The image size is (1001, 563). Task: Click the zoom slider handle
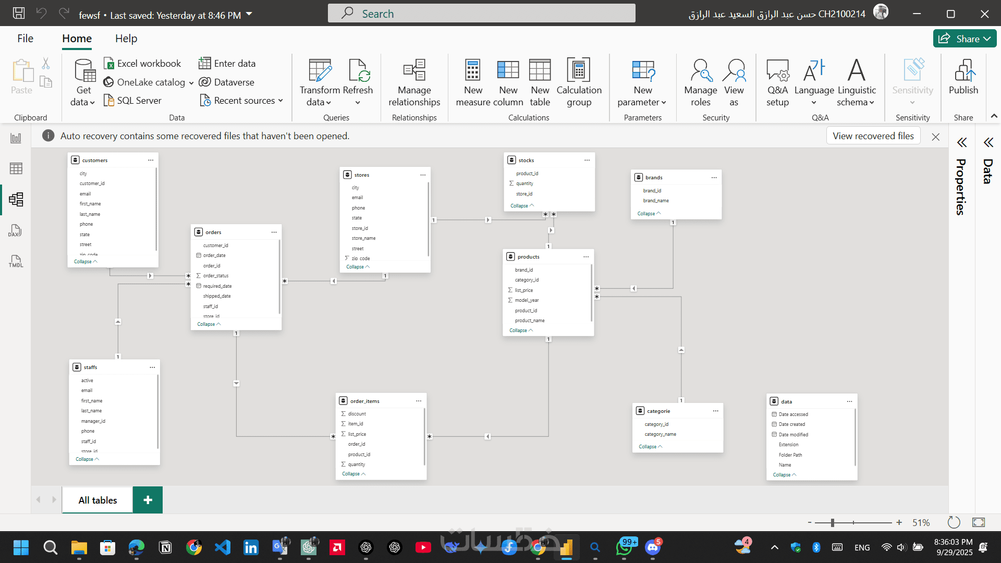(833, 522)
